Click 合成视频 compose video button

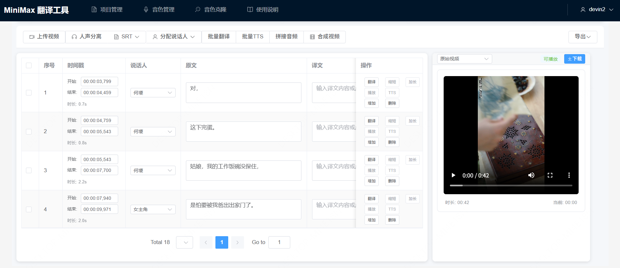(x=324, y=36)
